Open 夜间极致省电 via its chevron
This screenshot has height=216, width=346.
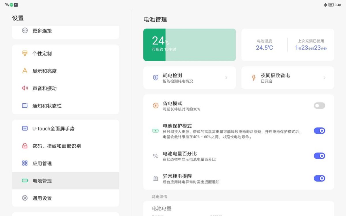pos(325,77)
